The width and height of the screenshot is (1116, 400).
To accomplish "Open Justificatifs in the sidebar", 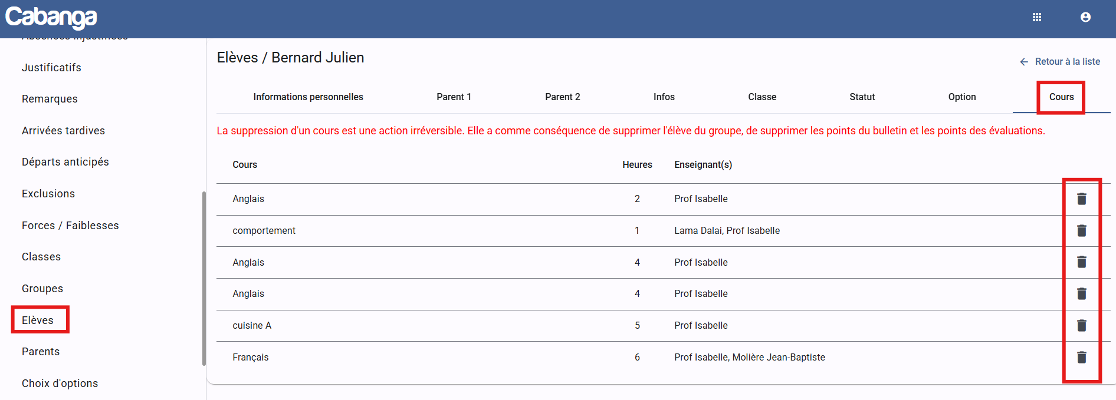I will [x=51, y=68].
